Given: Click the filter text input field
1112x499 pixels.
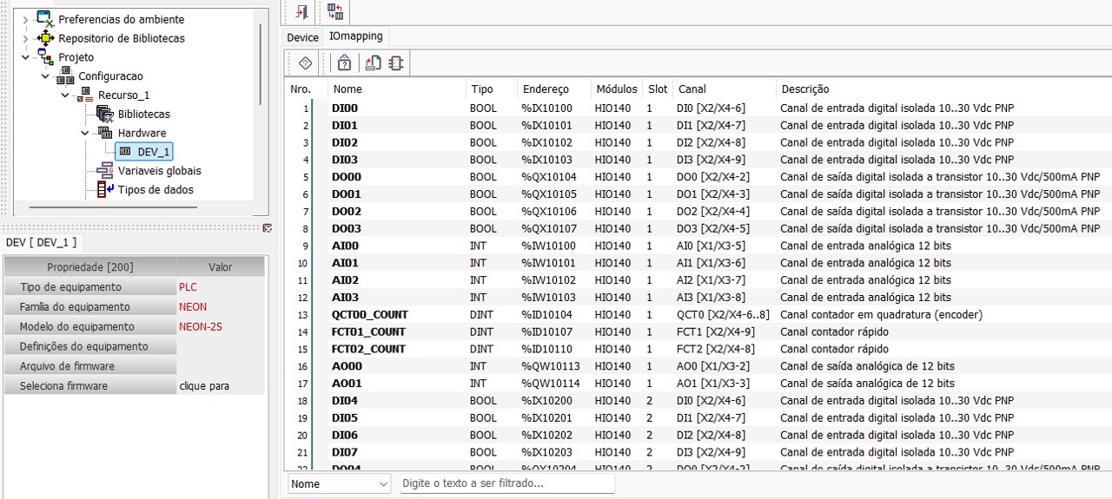Looking at the screenshot, I should [507, 483].
